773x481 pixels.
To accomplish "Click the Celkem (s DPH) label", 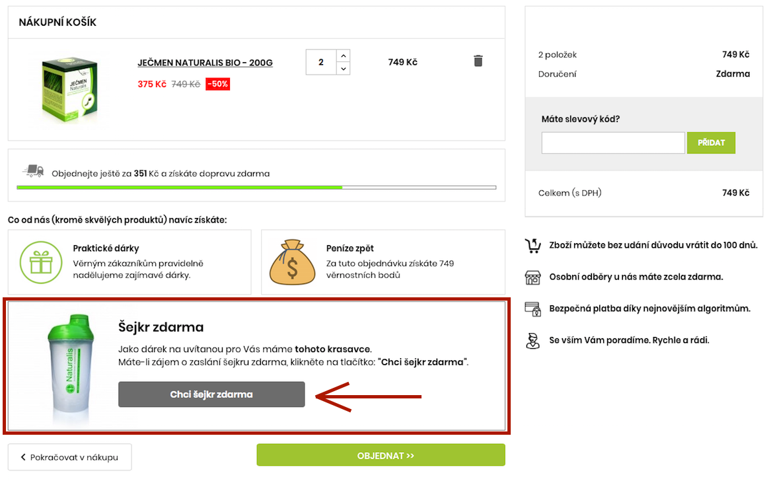I will coord(570,193).
